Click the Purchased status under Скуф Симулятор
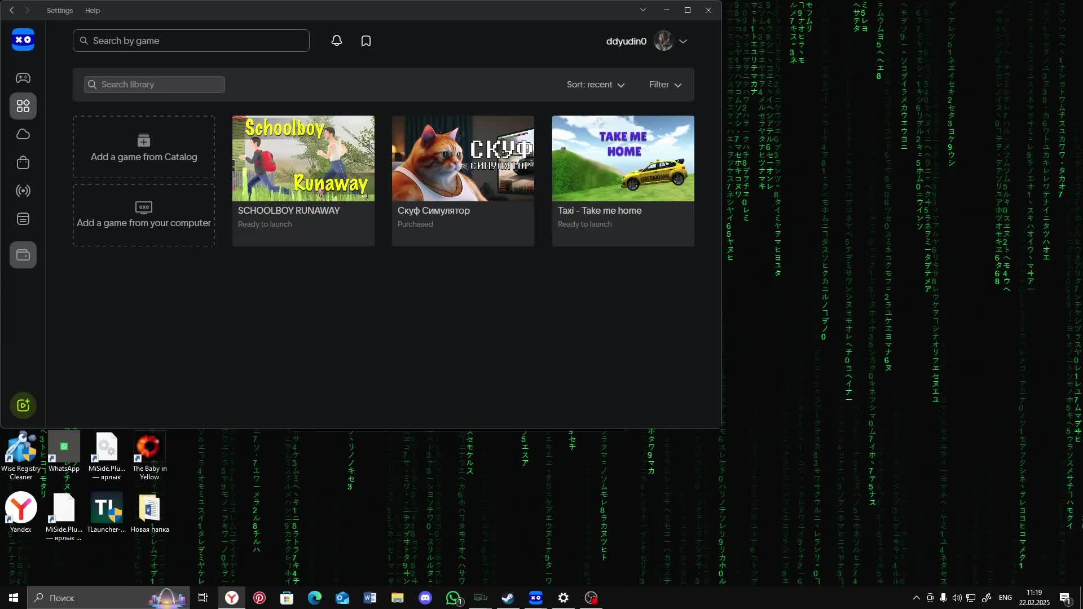The height and width of the screenshot is (609, 1083). [x=415, y=224]
